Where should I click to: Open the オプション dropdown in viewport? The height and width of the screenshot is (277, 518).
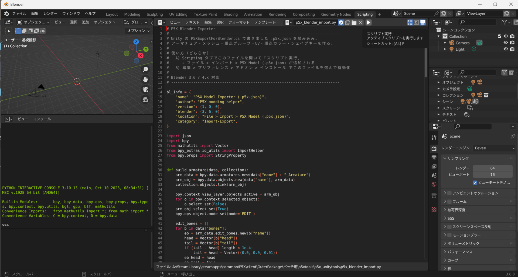tap(138, 31)
